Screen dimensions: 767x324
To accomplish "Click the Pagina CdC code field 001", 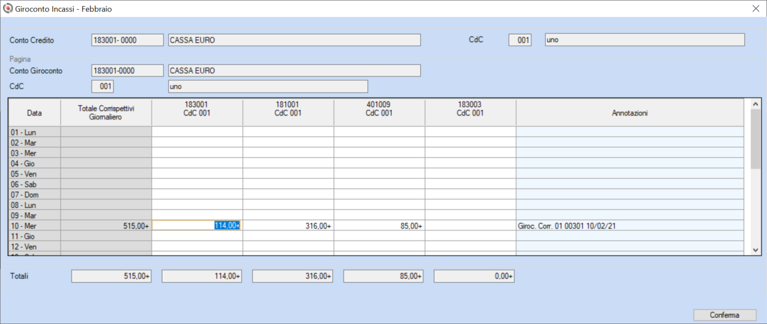I will tap(102, 86).
